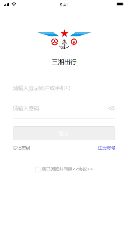The height and width of the screenshot is (227, 128).
Task: Toggle password visibility eye icon
Action: pos(112,108)
